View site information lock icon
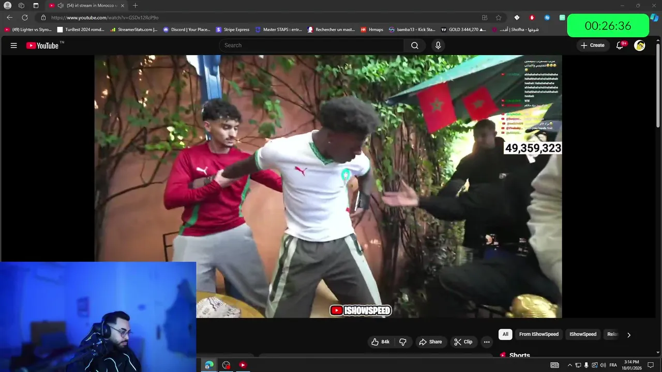This screenshot has height=372, width=662. [x=43, y=18]
